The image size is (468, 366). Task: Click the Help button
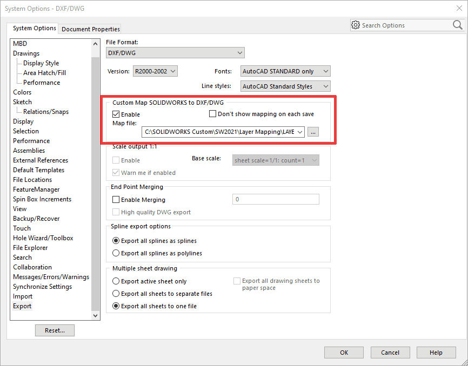coord(436,352)
